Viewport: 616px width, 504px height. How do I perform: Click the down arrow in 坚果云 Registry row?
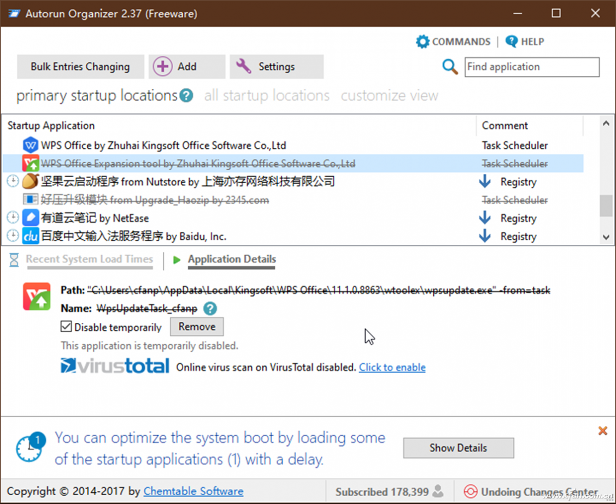(x=485, y=182)
